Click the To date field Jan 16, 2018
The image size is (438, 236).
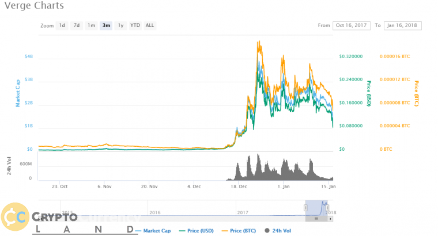(402, 25)
